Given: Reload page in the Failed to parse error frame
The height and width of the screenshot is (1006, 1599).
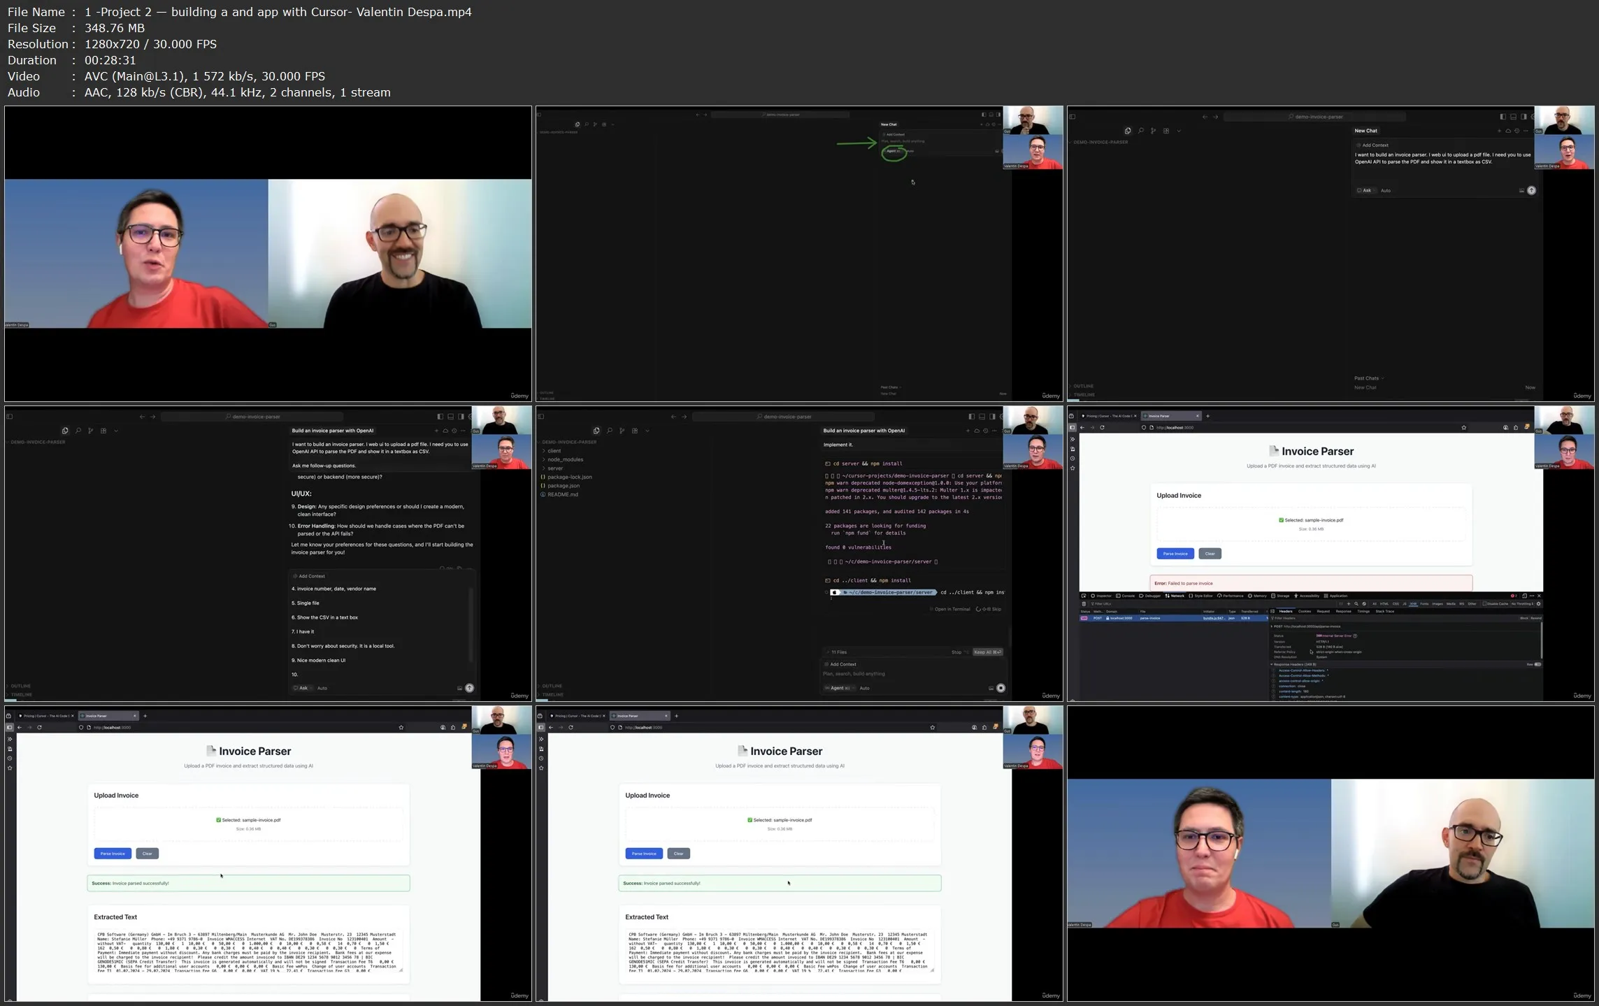Looking at the screenshot, I should pyautogui.click(x=1102, y=427).
